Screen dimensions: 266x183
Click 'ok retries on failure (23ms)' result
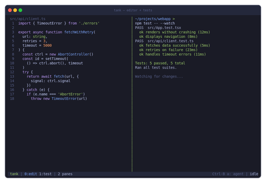pyautogui.click(x=168, y=50)
